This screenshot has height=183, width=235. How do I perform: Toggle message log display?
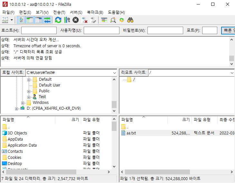tap(21, 20)
